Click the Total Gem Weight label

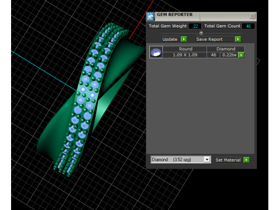[x=167, y=26]
